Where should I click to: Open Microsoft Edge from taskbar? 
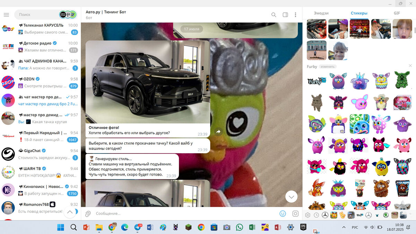(x=124, y=227)
